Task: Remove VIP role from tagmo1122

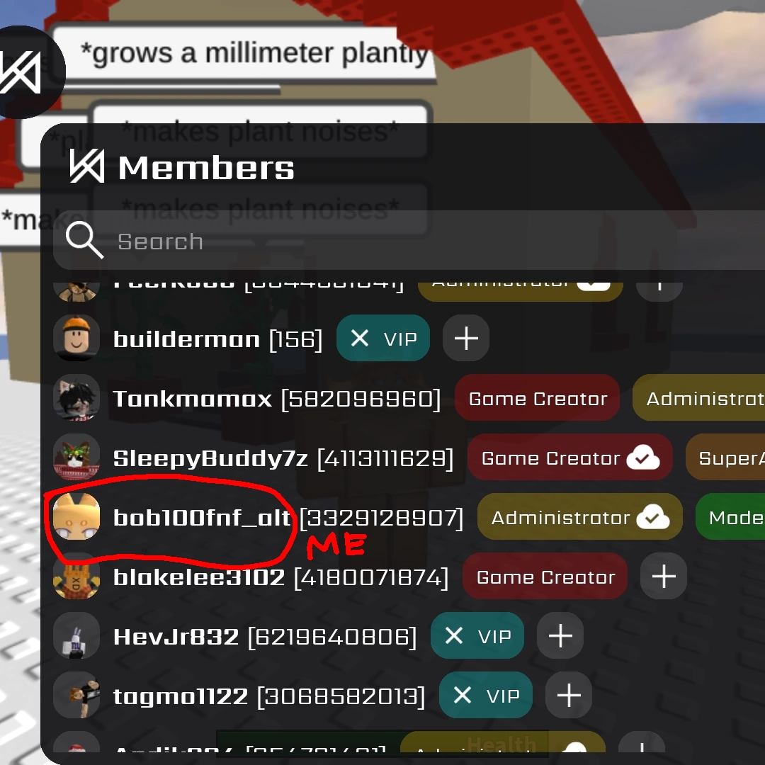Action: pos(463,696)
